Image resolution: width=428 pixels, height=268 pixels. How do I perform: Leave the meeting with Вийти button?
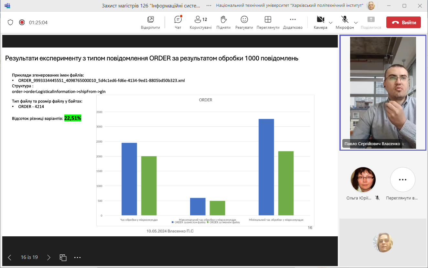403,22
